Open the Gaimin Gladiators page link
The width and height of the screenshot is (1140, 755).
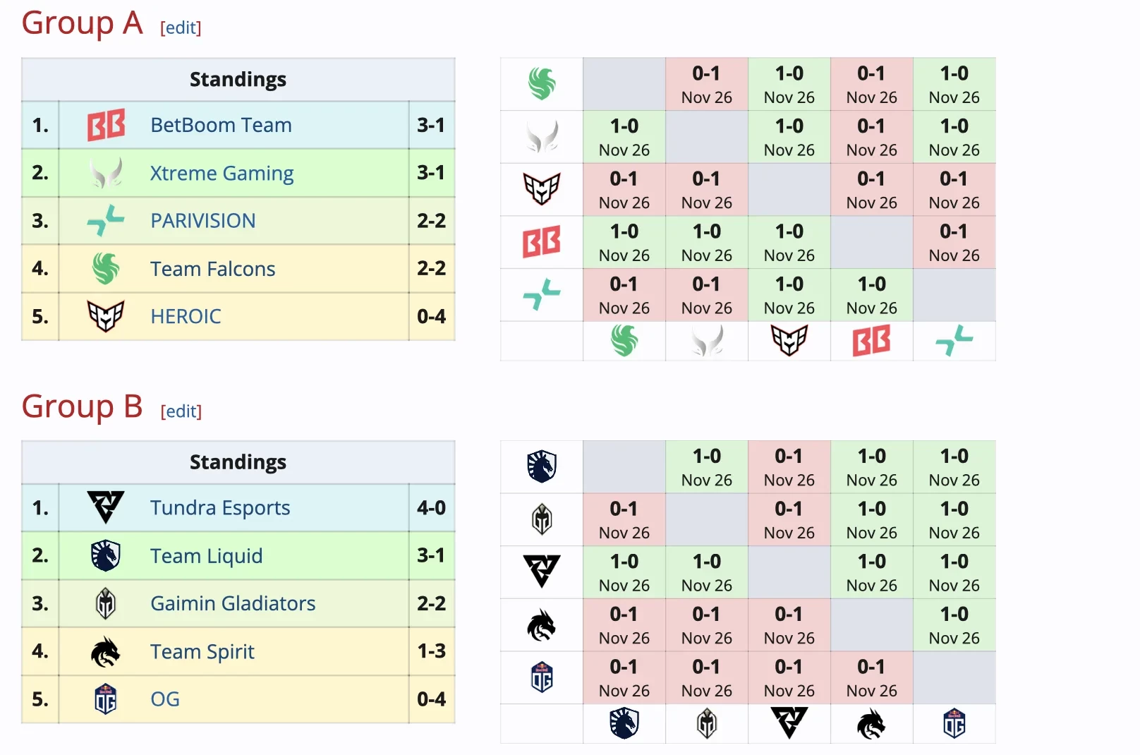233,603
